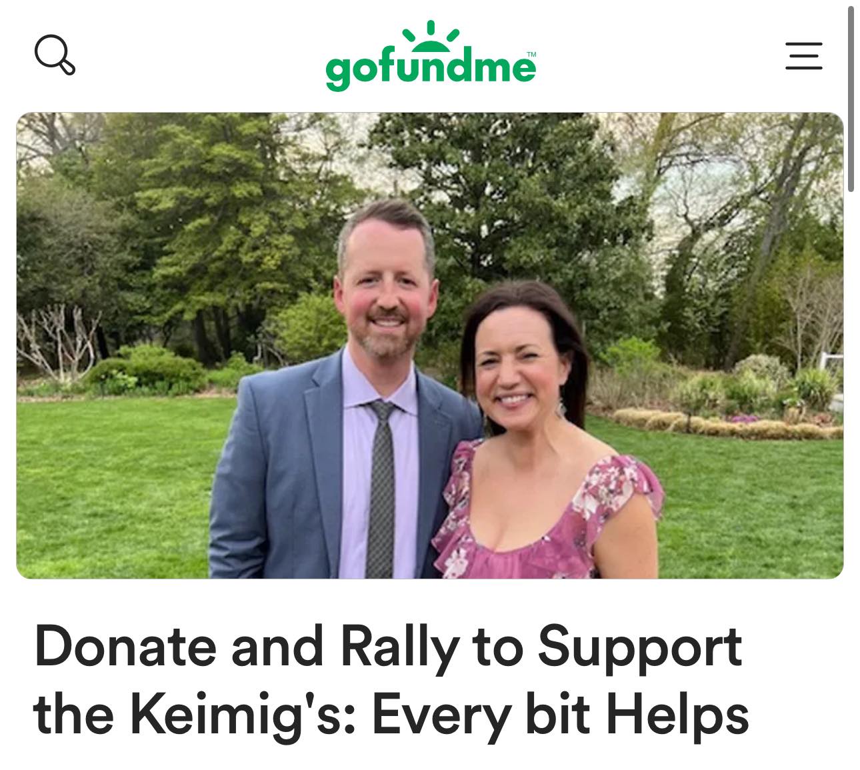Open the hamburger menu icon
This screenshot has height=770, width=860.
pos(803,55)
